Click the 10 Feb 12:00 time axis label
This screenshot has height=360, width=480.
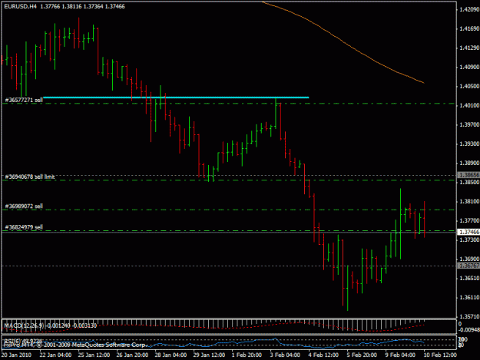pyautogui.click(x=440, y=355)
